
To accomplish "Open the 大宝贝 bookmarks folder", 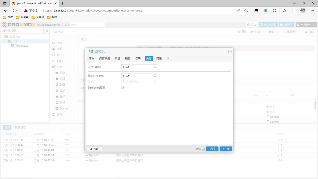I will pos(38,17).
